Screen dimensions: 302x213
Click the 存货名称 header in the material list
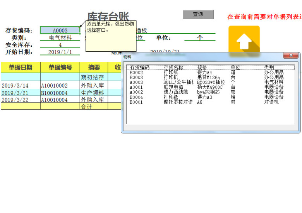coord(173,68)
